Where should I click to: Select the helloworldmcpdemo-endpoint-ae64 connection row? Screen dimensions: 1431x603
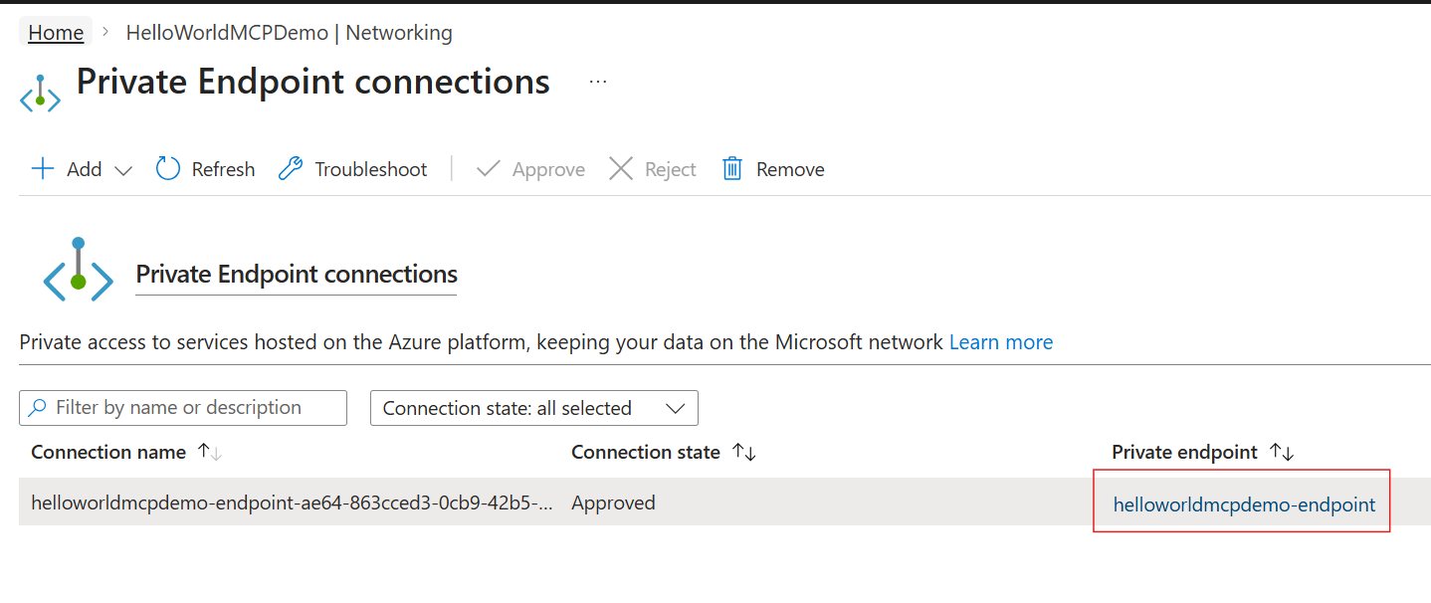point(724,502)
